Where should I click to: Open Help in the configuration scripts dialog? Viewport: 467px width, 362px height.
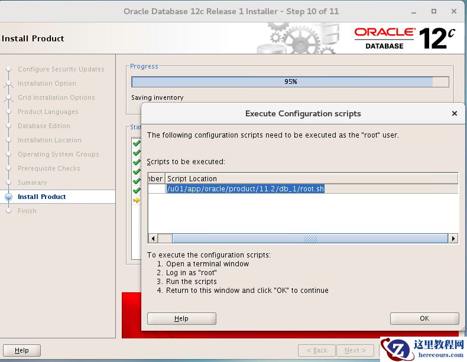point(181,318)
